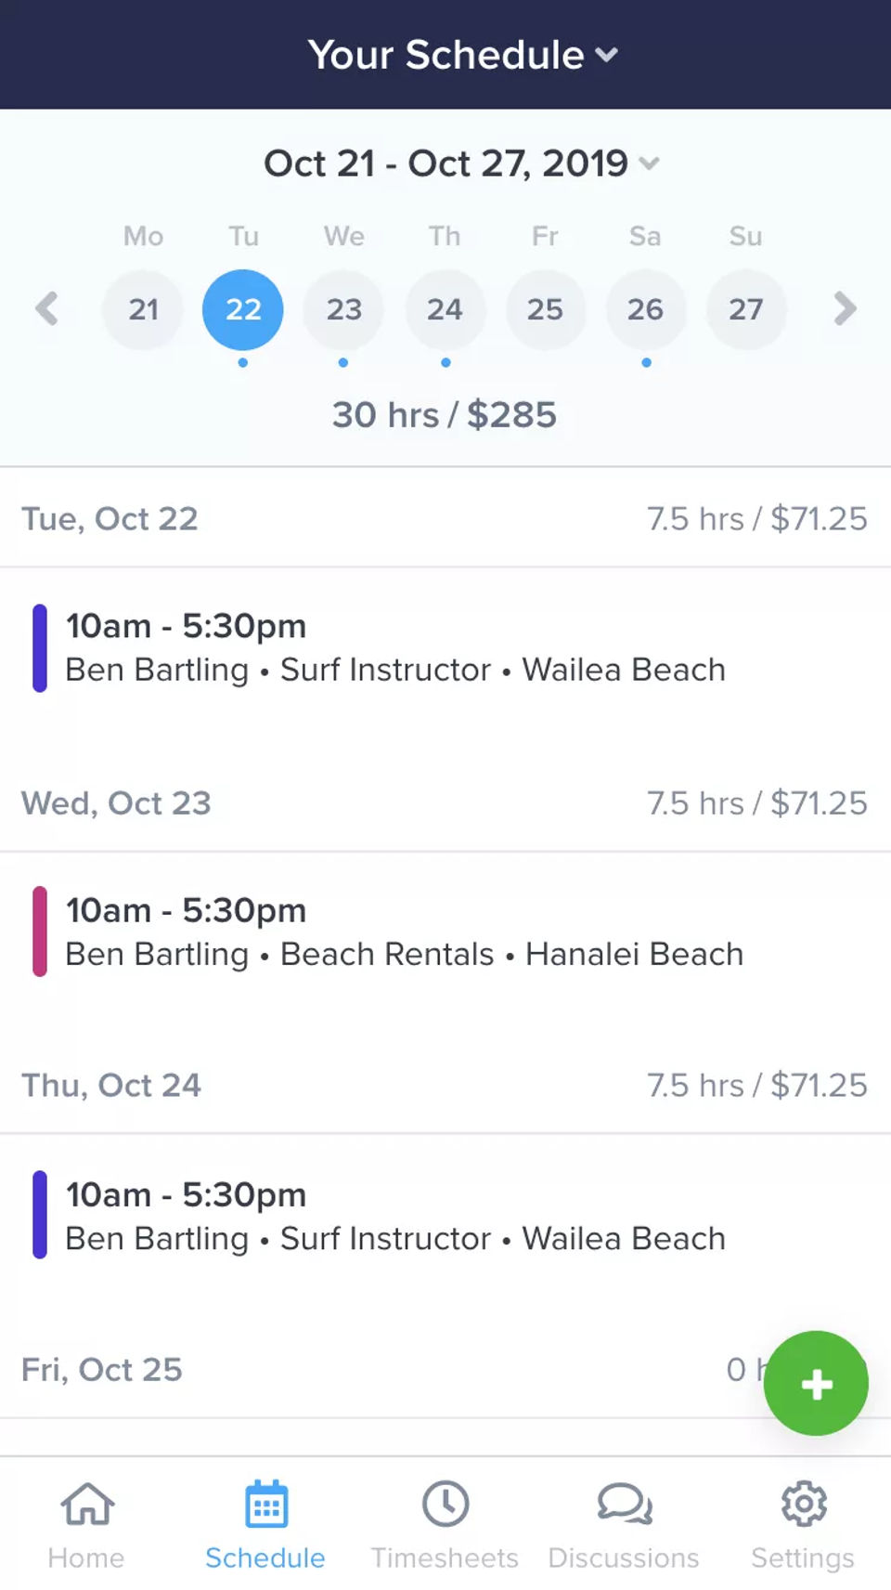Go to next week arrow

(x=844, y=308)
